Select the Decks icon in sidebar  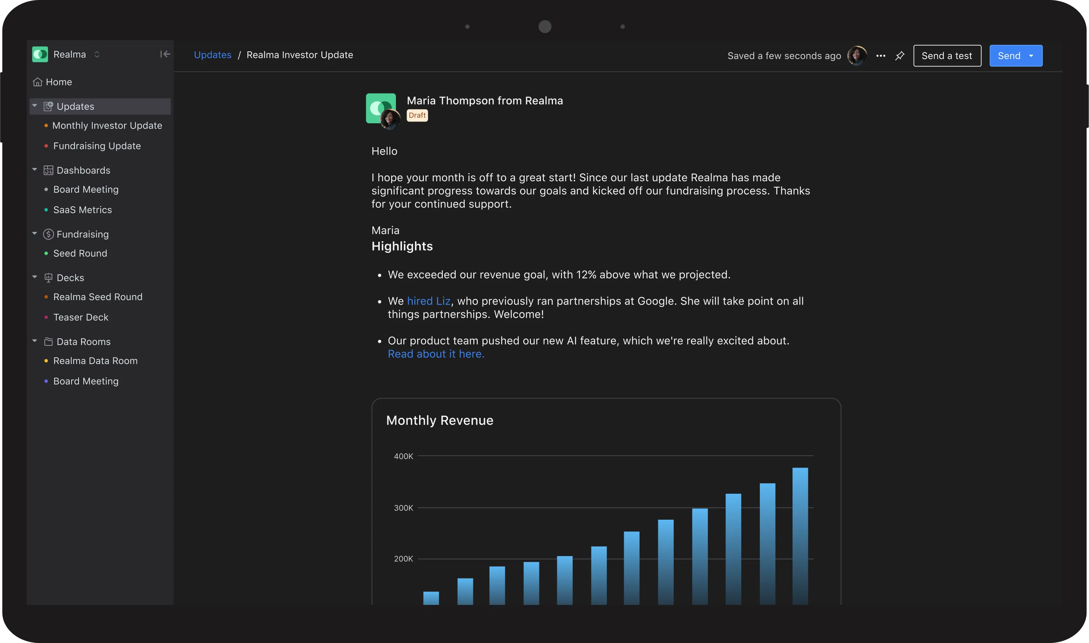[x=48, y=277]
